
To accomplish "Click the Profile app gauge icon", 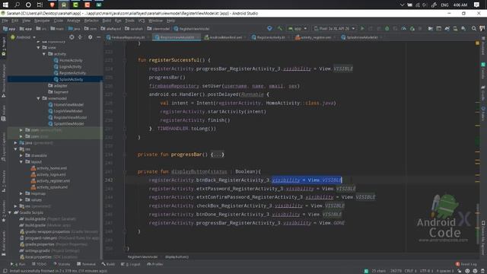I will click(404, 29).
